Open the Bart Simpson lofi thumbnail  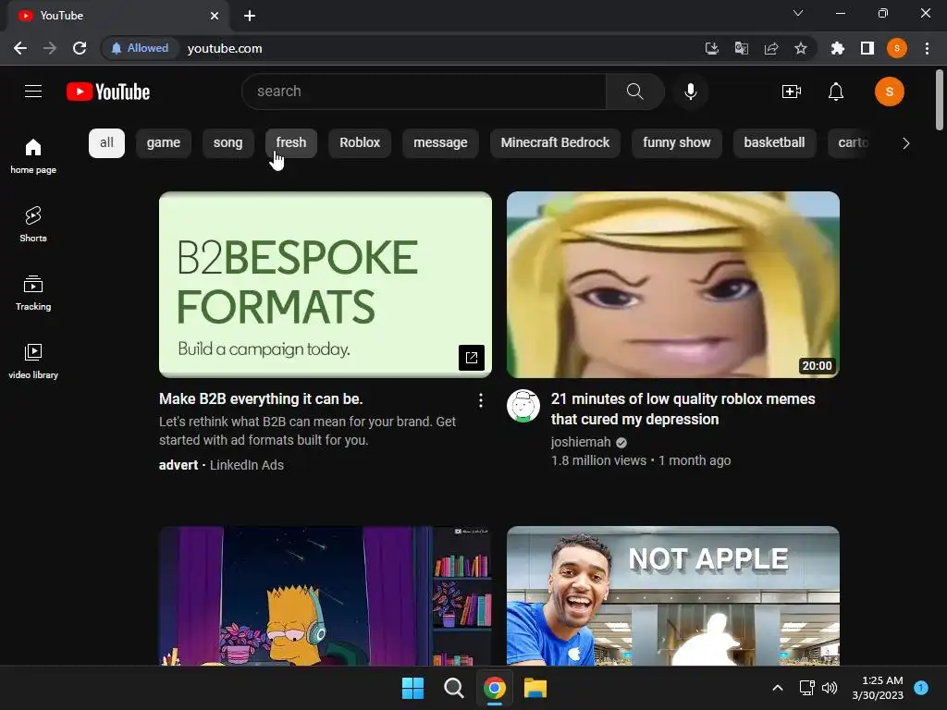point(325,596)
